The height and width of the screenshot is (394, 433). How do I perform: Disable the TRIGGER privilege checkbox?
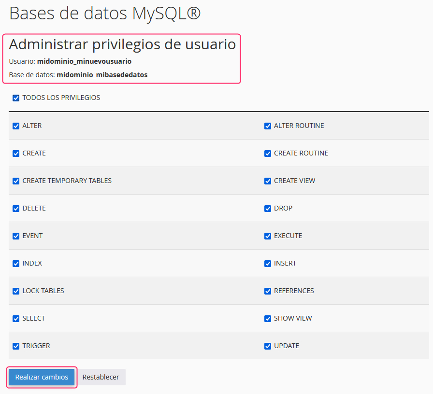pyautogui.click(x=16, y=346)
